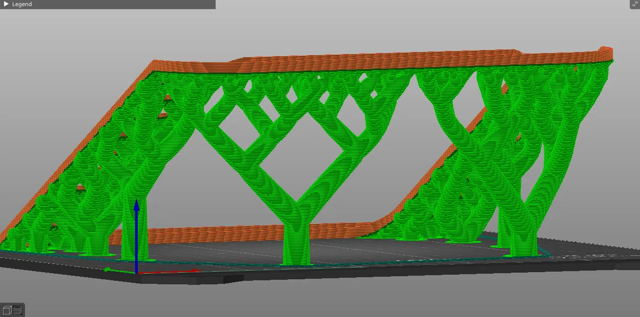Click the red X-axis arrow
Screen dimensions: 640x317
(x=194, y=272)
